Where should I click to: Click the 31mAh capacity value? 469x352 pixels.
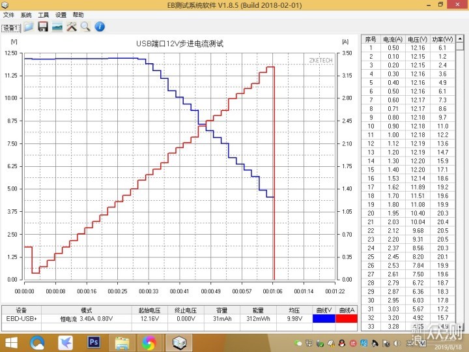[x=222, y=319]
